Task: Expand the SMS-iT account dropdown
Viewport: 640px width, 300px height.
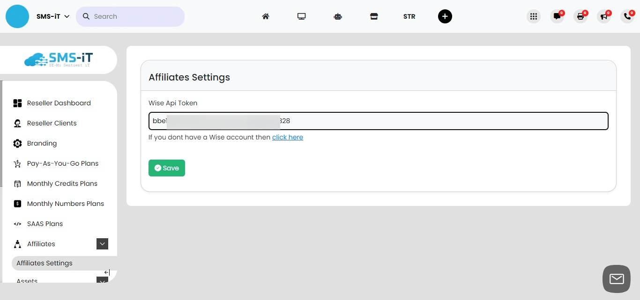Action: pos(52,16)
